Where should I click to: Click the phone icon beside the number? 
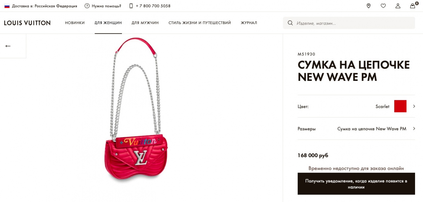click(131, 6)
